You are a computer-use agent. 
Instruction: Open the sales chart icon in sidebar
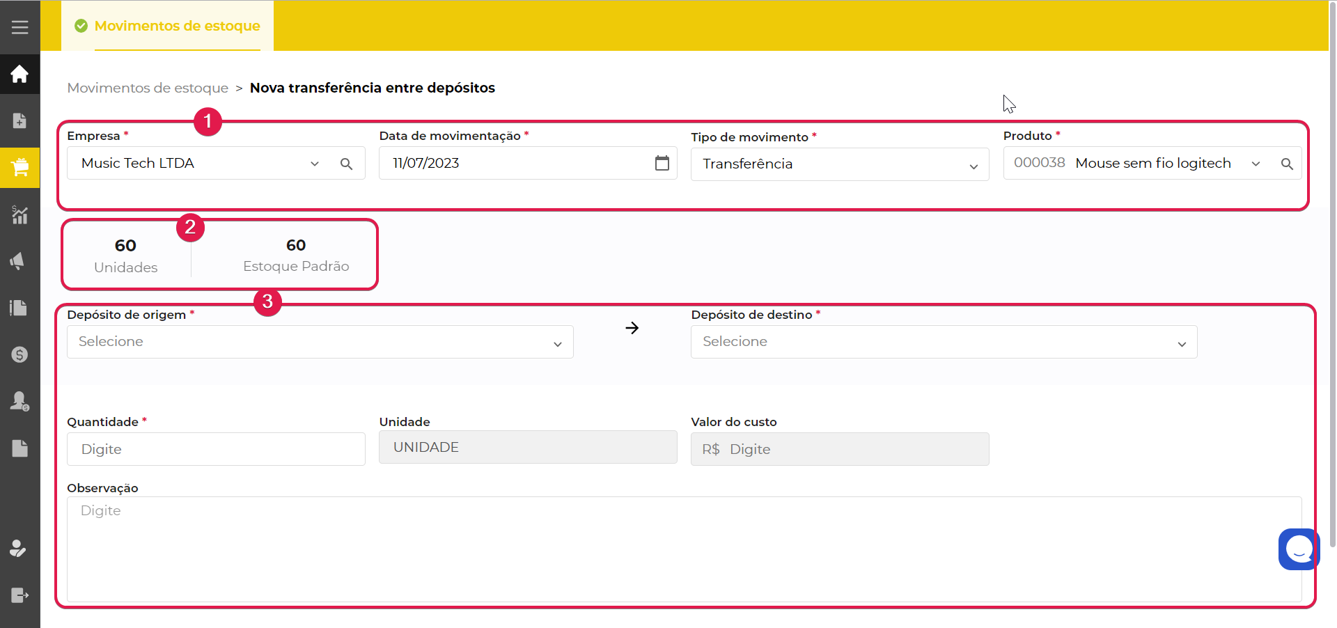(19, 214)
